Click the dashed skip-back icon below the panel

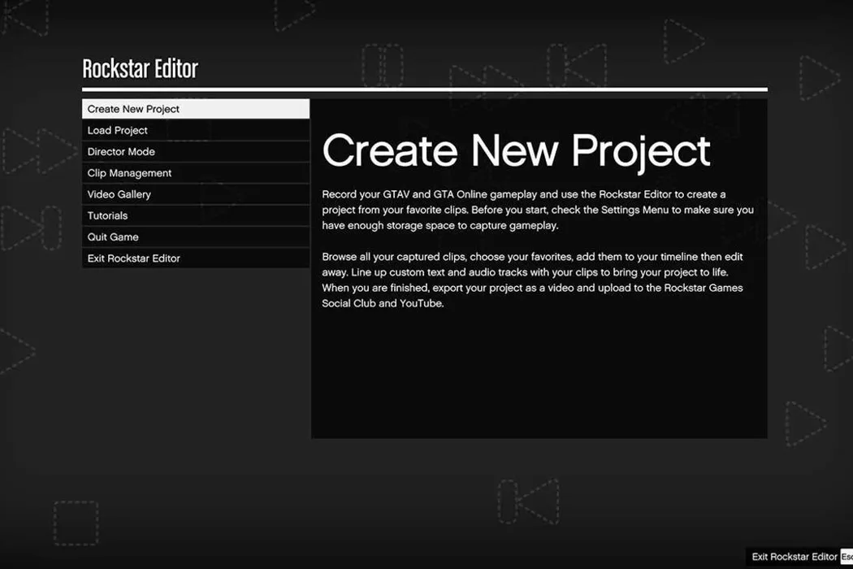tap(528, 500)
